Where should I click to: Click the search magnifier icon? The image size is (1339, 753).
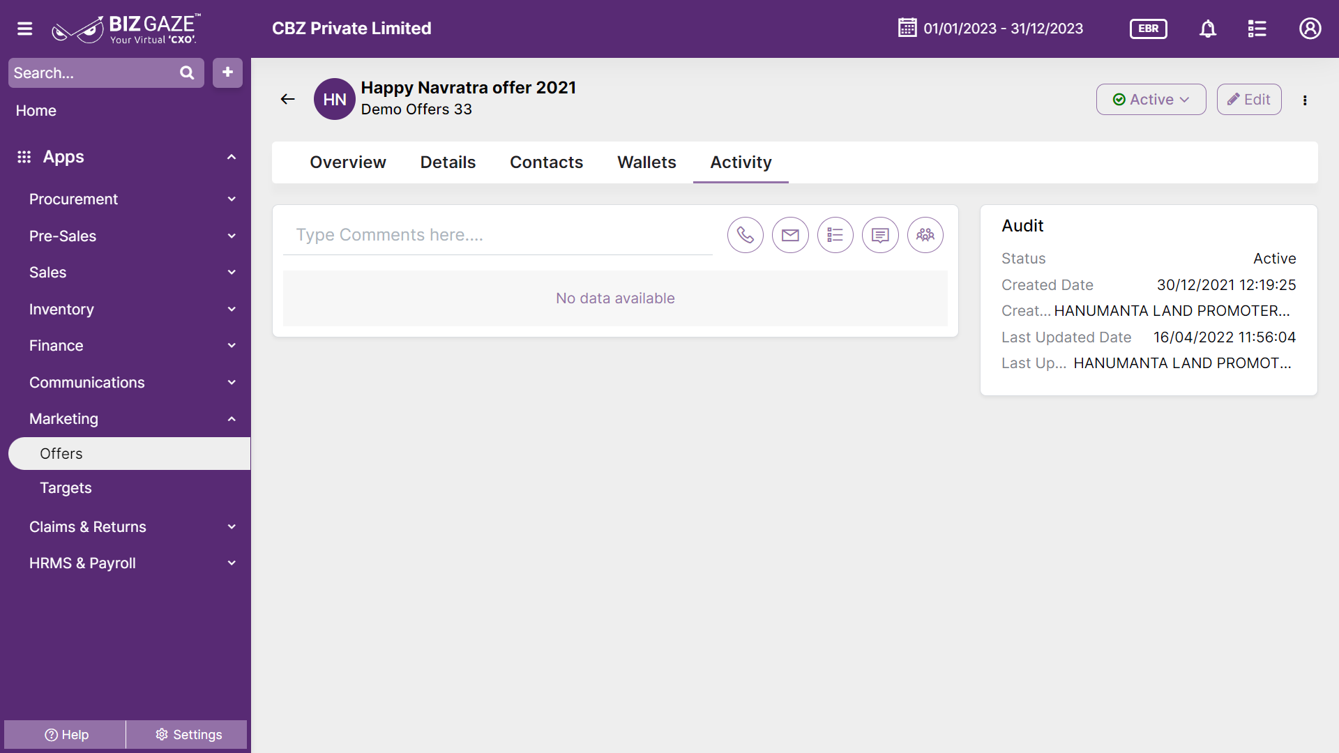click(187, 73)
